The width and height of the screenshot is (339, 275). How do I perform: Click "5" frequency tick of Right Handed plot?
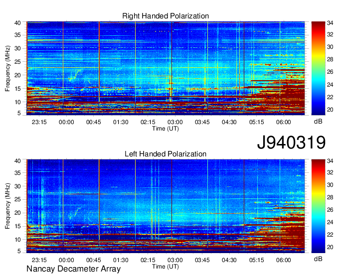(x=19, y=113)
